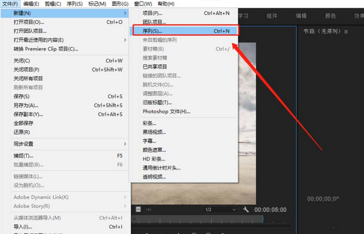This screenshot has height=234, width=364.
Task: Choose 黑场视频... from the new submenu
Action: pos(154,132)
